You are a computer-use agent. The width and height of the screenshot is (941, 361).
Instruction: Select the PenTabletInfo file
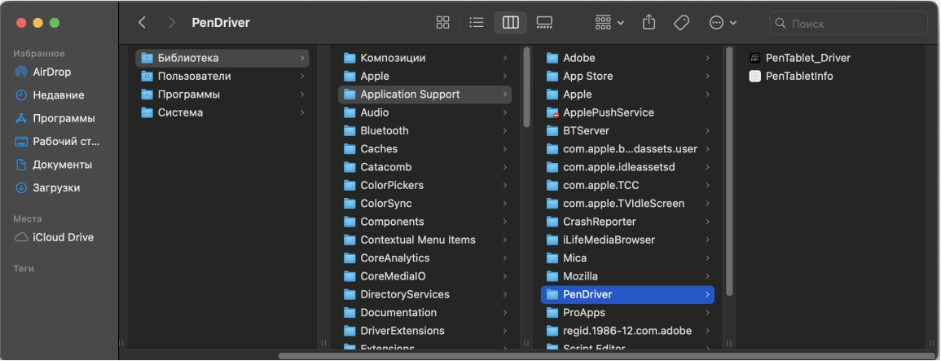click(x=798, y=76)
